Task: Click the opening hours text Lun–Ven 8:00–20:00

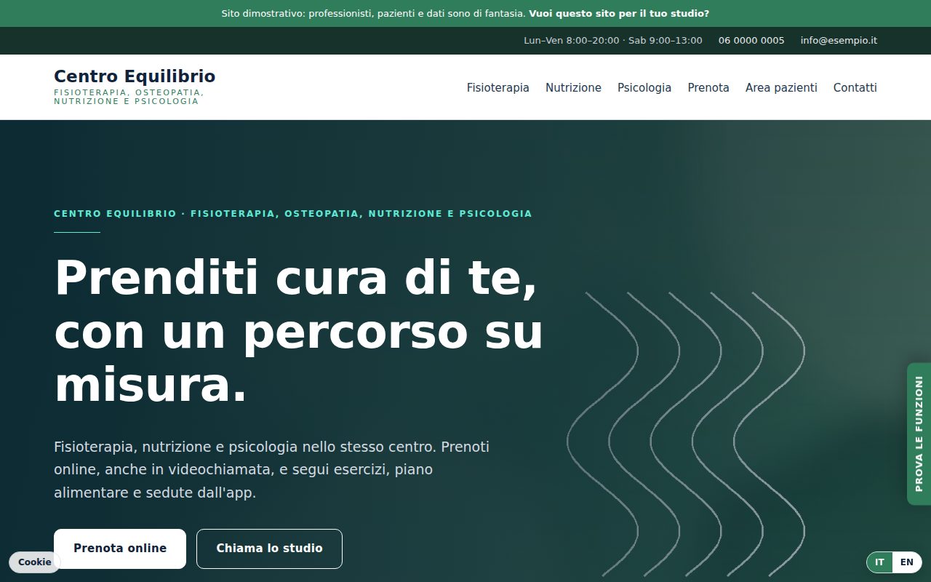Action: point(572,41)
